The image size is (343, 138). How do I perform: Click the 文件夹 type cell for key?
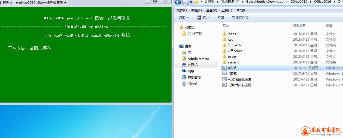coord(331,40)
